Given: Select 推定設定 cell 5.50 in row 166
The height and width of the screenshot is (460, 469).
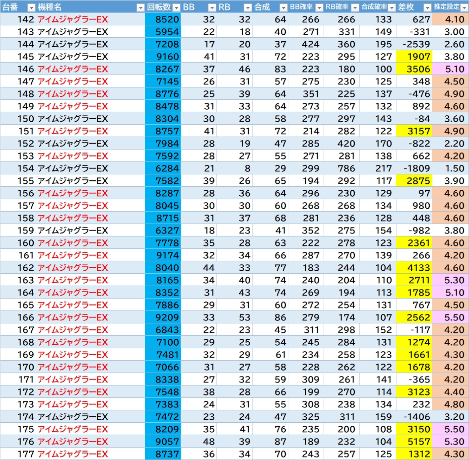Looking at the screenshot, I should point(451,317).
